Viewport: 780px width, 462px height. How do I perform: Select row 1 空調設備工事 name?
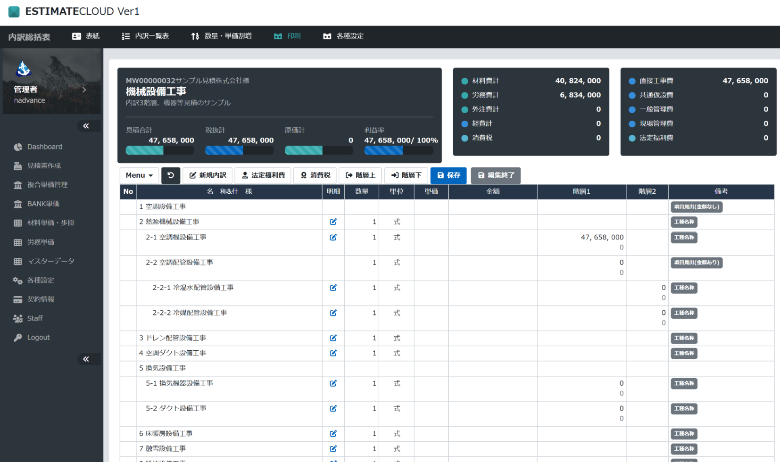[162, 206]
